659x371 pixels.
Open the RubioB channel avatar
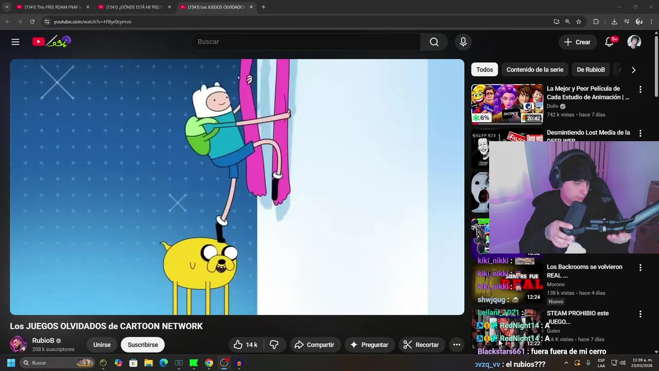pyautogui.click(x=19, y=345)
